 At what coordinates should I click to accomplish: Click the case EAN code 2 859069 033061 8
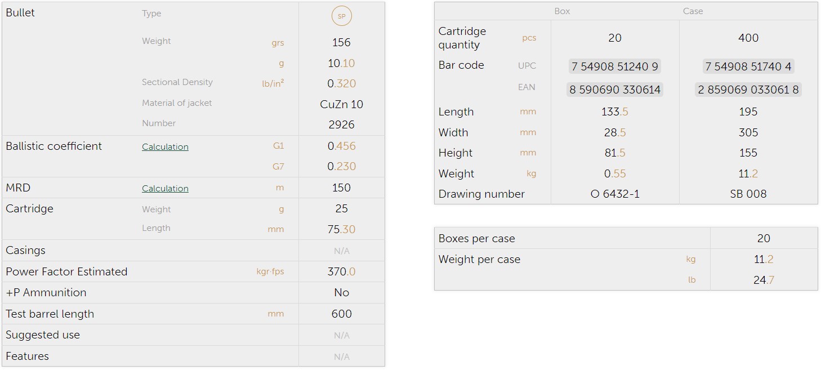click(748, 90)
